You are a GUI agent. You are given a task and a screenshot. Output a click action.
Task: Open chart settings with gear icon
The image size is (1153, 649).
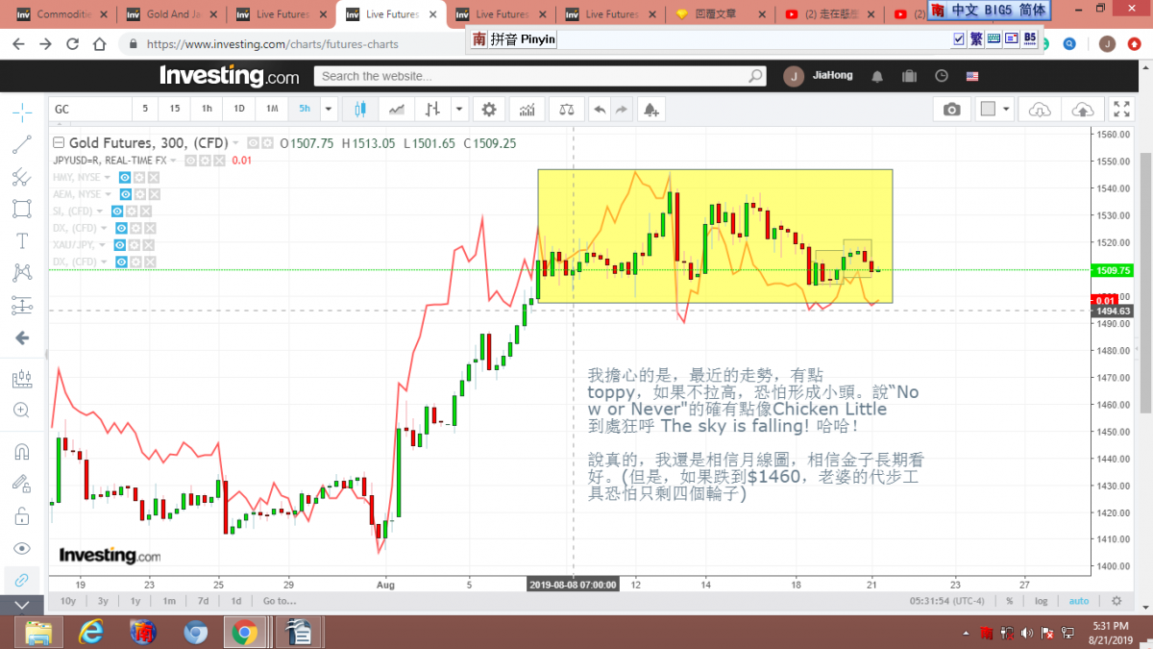tap(489, 110)
